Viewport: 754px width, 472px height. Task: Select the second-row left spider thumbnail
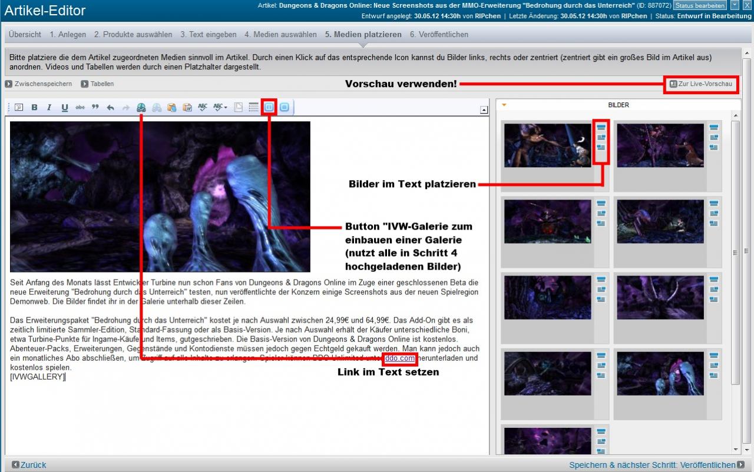(x=547, y=221)
